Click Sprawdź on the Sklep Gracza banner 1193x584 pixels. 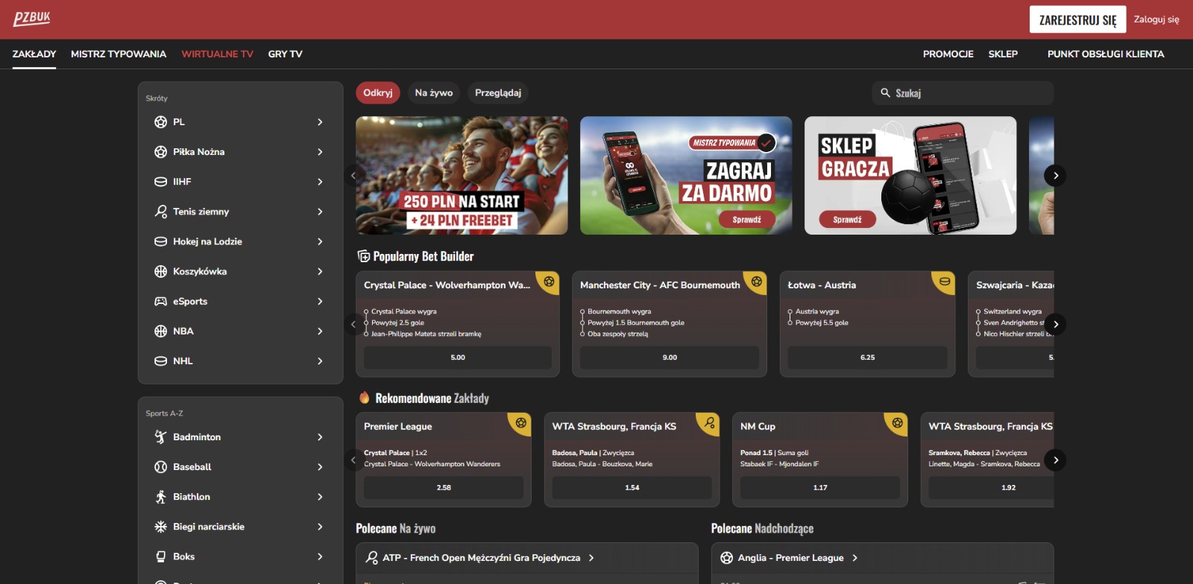point(847,220)
